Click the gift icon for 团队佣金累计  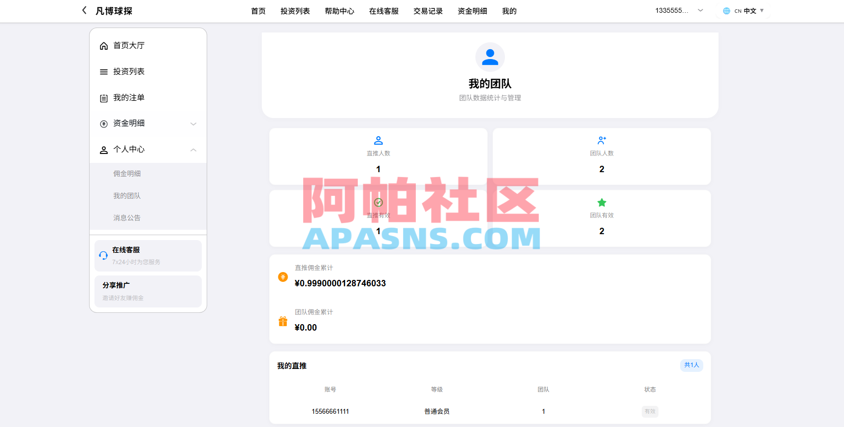pos(283,321)
